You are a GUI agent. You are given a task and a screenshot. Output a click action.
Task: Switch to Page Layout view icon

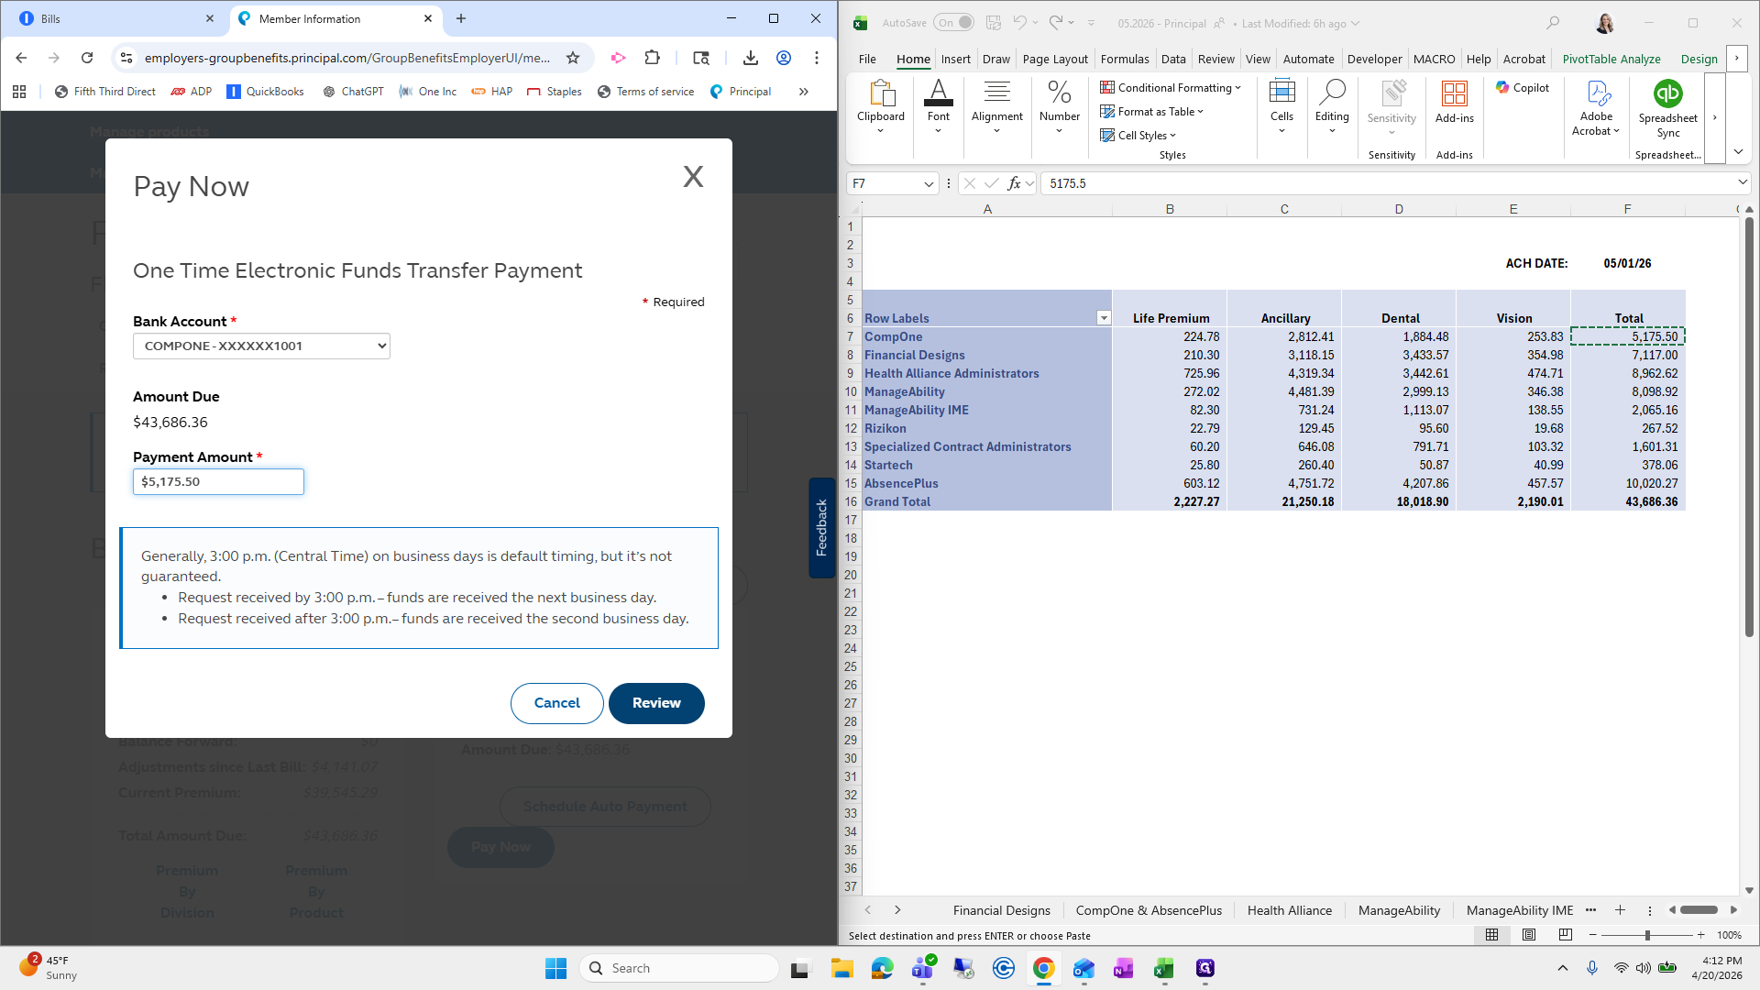tap(1528, 935)
